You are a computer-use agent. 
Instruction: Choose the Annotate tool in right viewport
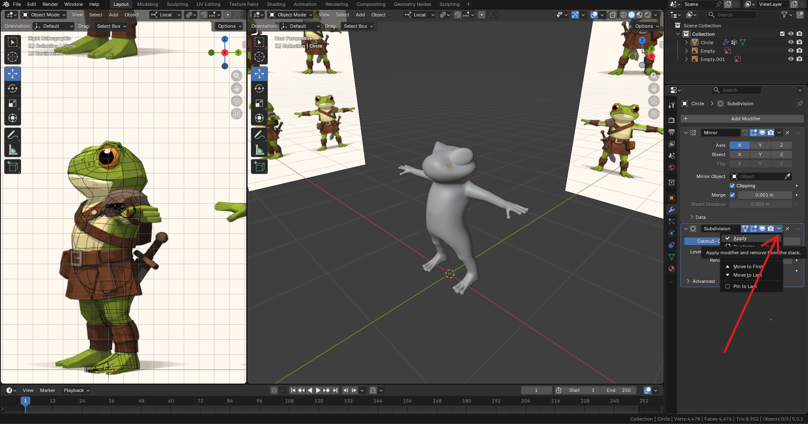[259, 135]
